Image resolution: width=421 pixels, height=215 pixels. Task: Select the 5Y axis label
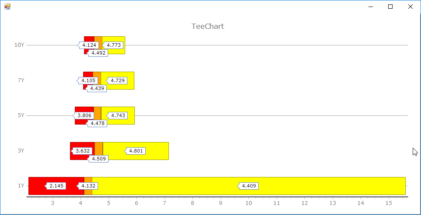[21, 115]
